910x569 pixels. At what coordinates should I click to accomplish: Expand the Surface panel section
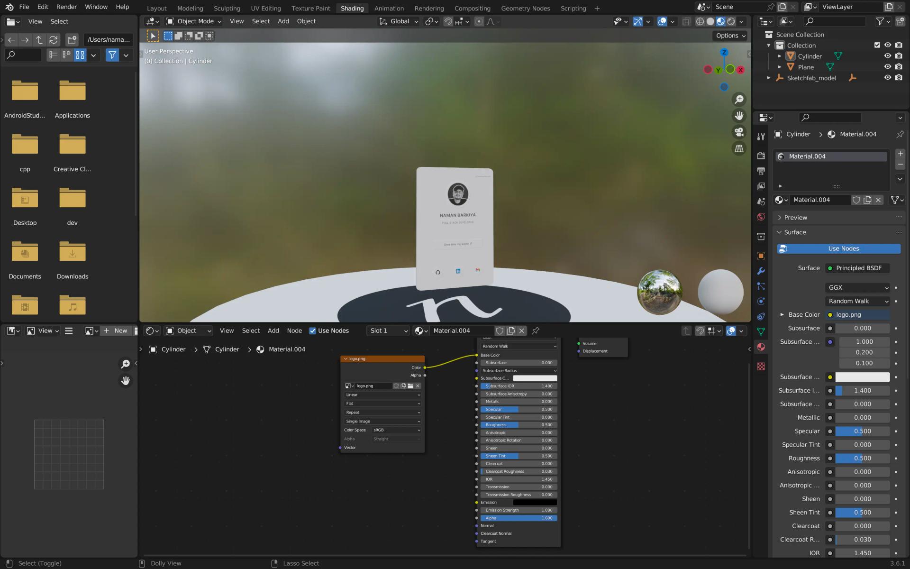pyautogui.click(x=795, y=232)
